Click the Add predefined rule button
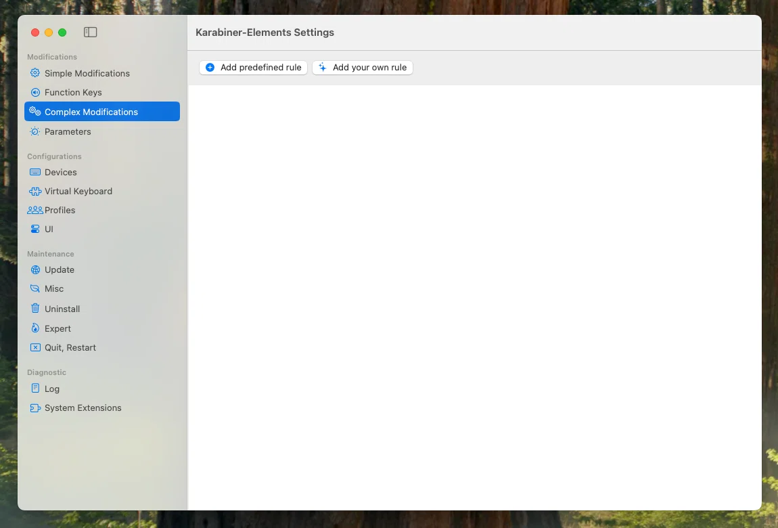 tap(253, 68)
